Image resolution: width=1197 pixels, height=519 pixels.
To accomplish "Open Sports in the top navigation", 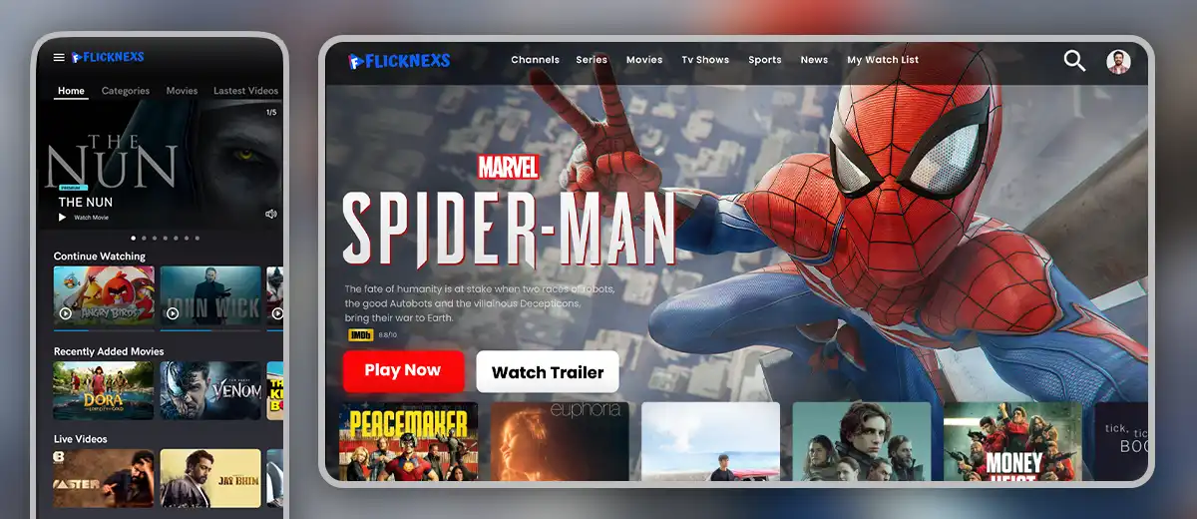I will pos(764,60).
